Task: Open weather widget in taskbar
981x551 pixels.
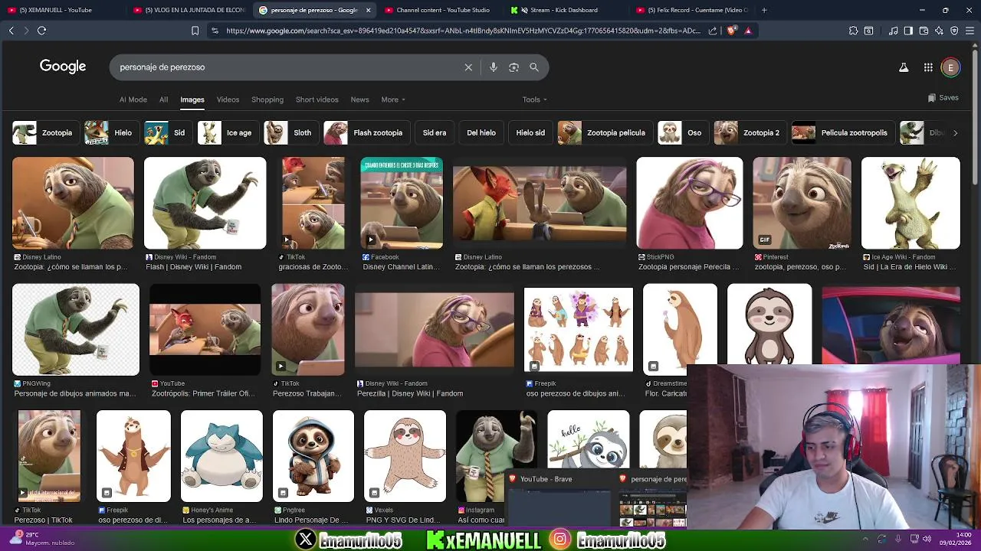Action: pyautogui.click(x=42, y=539)
